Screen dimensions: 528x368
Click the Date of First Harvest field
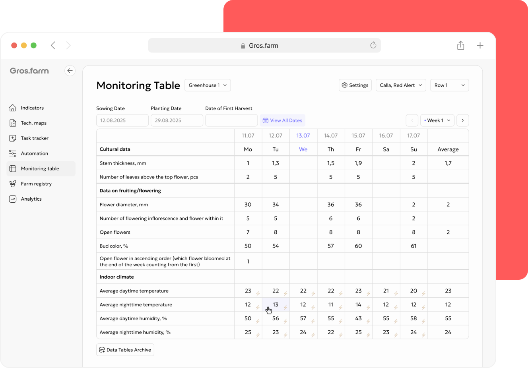[x=231, y=120]
